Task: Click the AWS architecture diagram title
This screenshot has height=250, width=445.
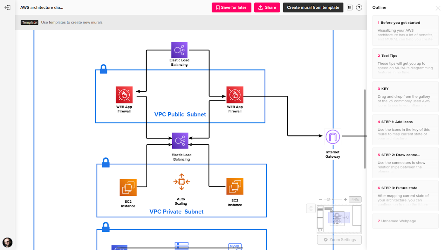Action: (x=42, y=7)
